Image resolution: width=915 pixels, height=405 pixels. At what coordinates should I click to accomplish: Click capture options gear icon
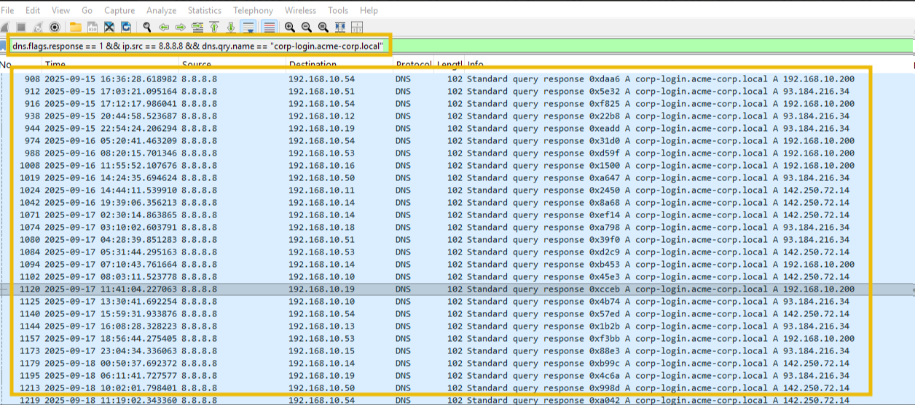click(55, 27)
